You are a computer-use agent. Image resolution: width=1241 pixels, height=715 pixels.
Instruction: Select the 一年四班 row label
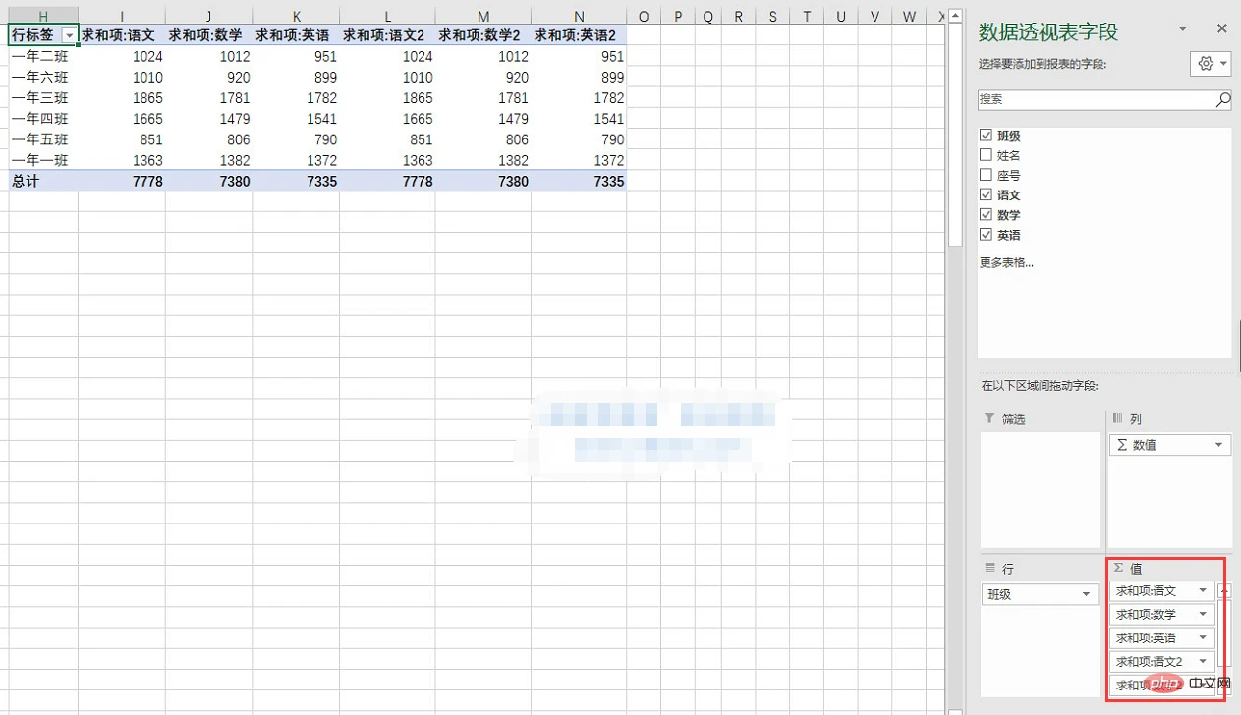coord(43,119)
